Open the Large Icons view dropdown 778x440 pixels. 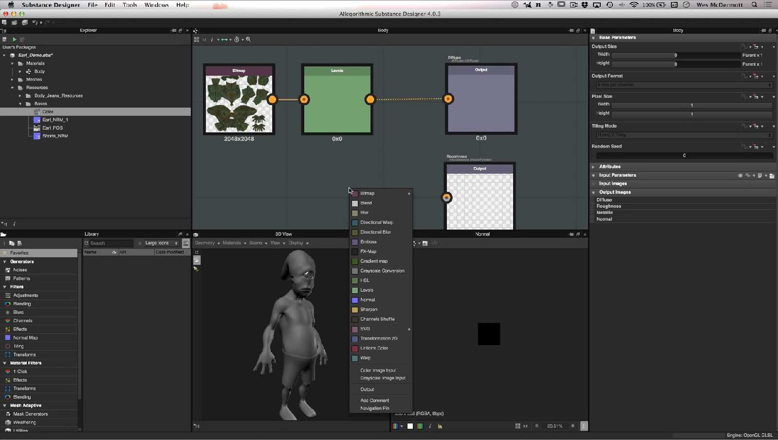tap(162, 243)
